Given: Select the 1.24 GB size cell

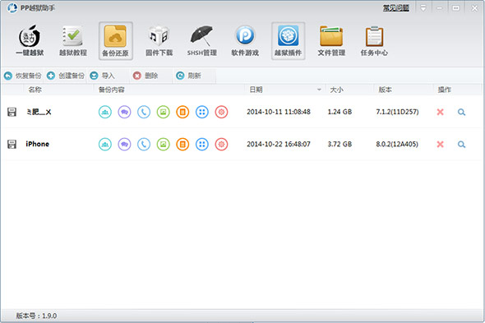Looking at the screenshot, I should tap(339, 112).
